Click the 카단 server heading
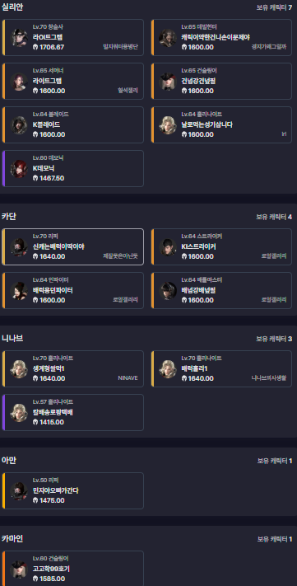Screen dimensions: 297x586 (x=9, y=217)
